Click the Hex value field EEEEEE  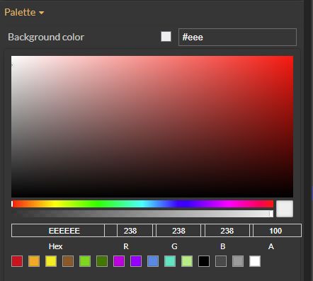click(x=58, y=231)
